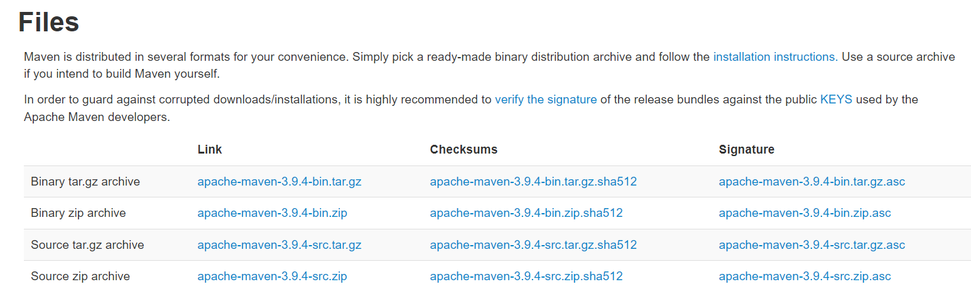971x299 pixels.
Task: Download apache-maven-3.9.4-bin.zip
Action: [x=272, y=213]
